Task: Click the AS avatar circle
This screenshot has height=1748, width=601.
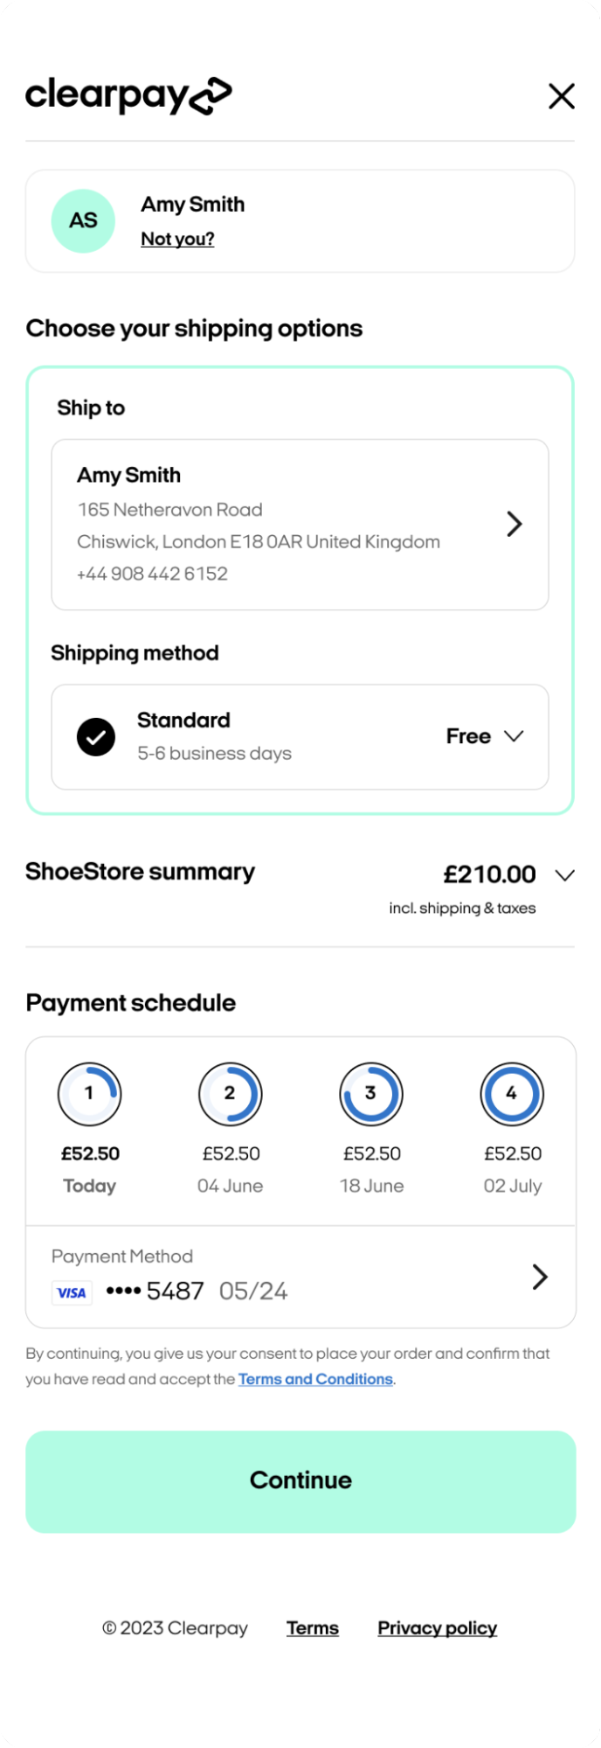Action: coord(83,220)
